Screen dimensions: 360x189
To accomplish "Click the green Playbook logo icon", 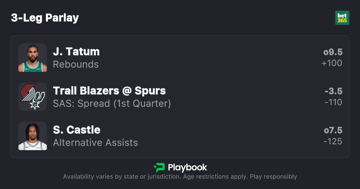I will coord(159,167).
